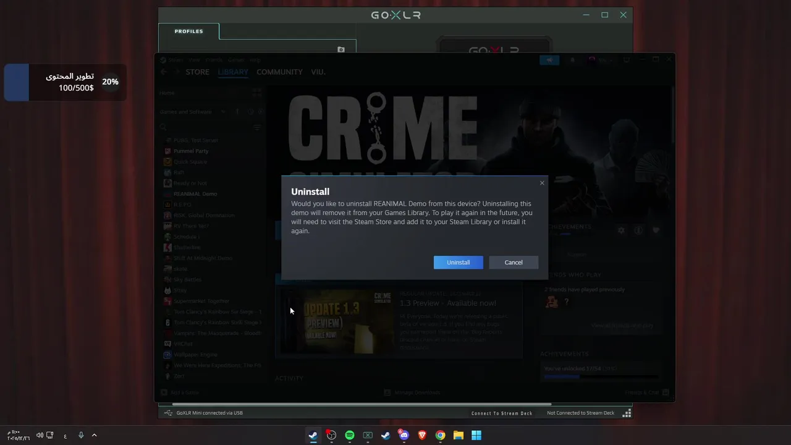Select RISK: Global Domination in library

[x=204, y=215]
